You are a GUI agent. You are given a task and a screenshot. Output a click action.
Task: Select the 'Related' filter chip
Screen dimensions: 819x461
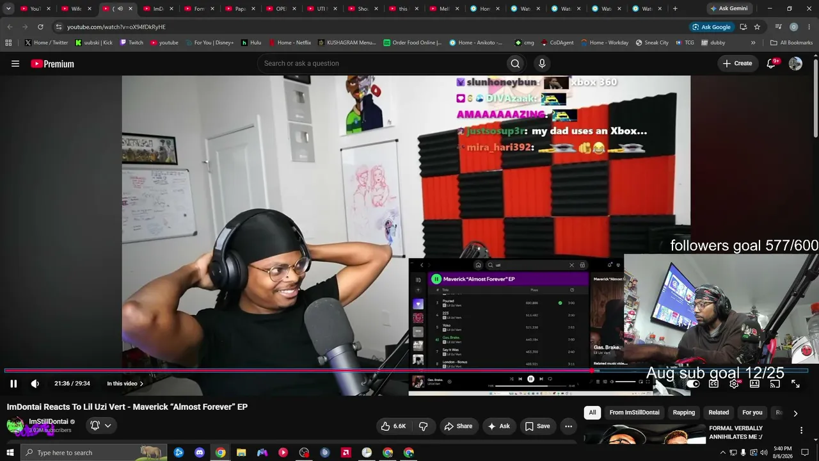coord(719,412)
